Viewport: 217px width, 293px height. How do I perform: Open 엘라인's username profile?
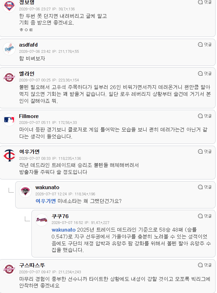[x=27, y=74]
